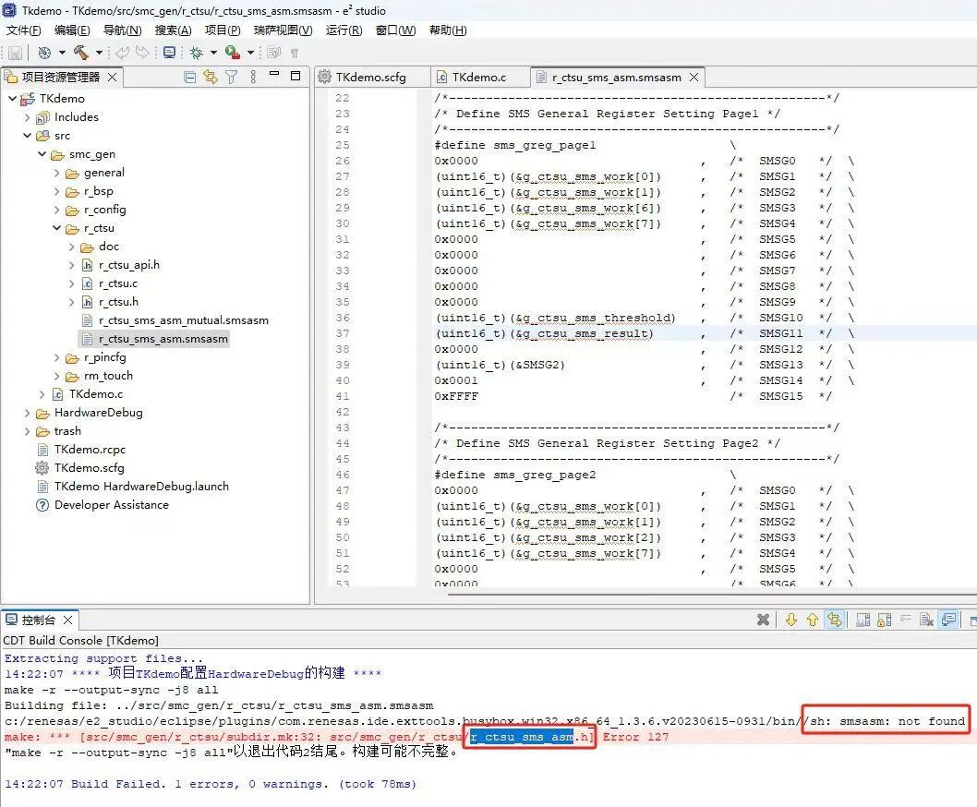This screenshot has height=807, width=977.
Task: Click the Save disk icon in toolbar
Action: tap(15, 53)
